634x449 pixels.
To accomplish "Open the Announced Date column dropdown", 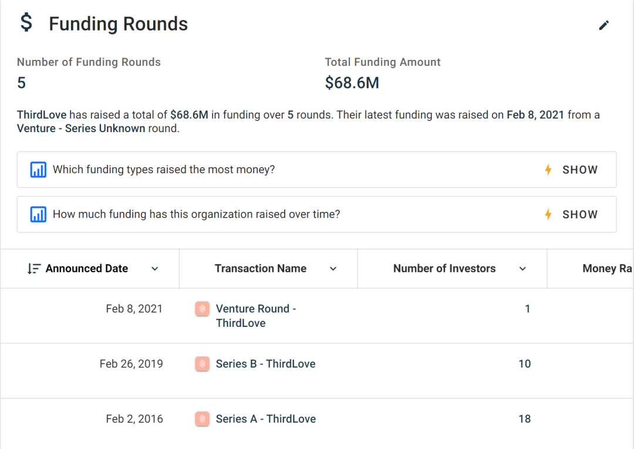I will 155,269.
